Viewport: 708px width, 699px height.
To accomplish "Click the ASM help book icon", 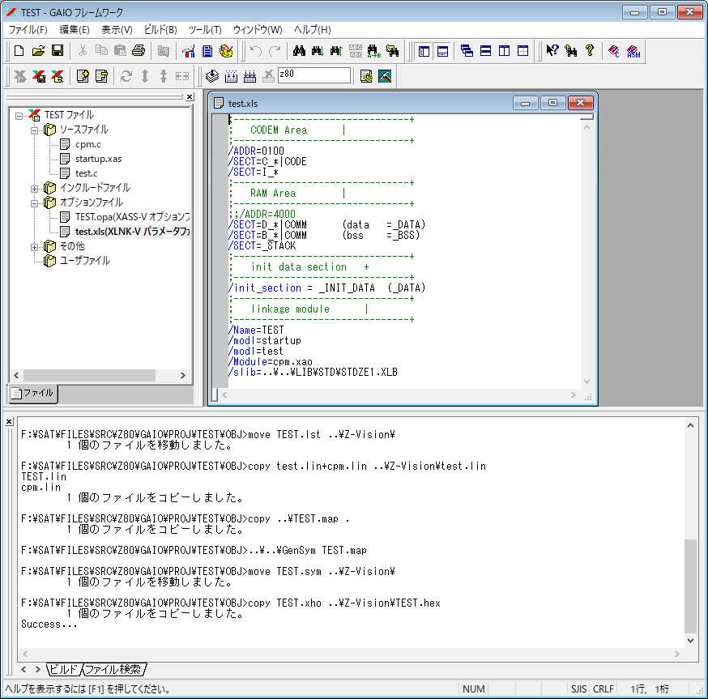I will (x=633, y=51).
